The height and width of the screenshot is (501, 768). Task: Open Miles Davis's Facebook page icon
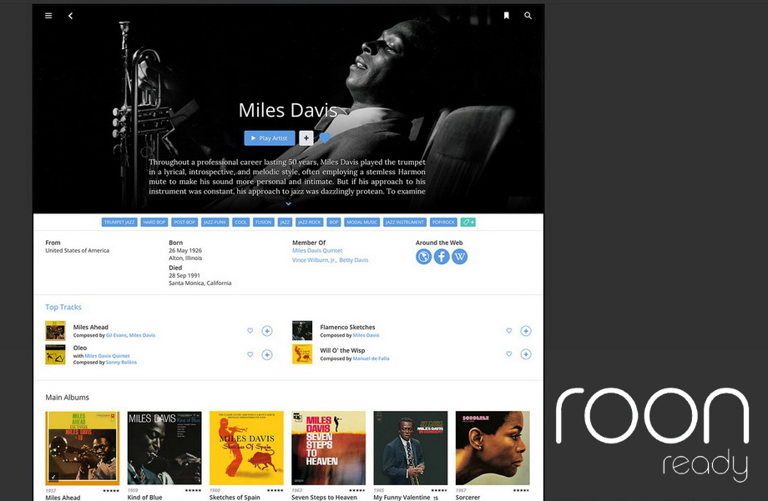pyautogui.click(x=442, y=257)
